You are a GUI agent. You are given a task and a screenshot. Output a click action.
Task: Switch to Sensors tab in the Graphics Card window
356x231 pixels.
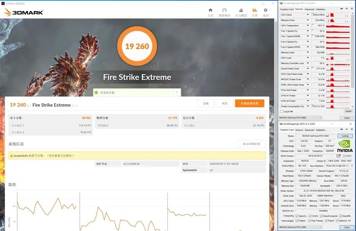point(299,130)
